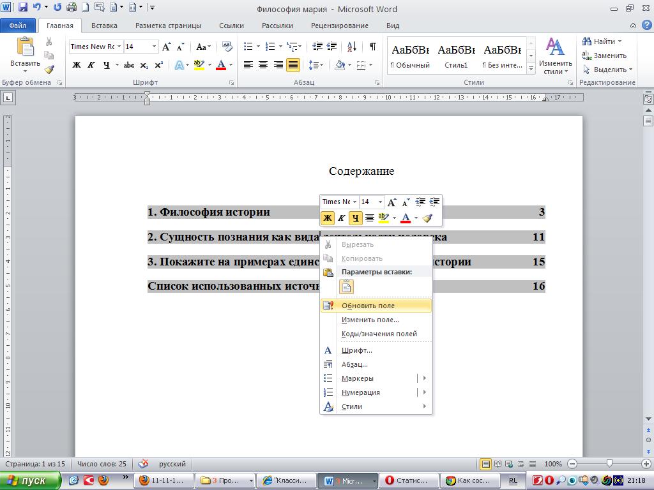Switch to the 'Вставка' ribbon tab
Viewport: 654px width, 490px height.
tap(104, 26)
